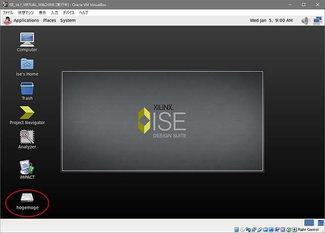The width and height of the screenshot is (325, 233).
Task: Maximize the VirtualBox window
Action: click(304, 5)
